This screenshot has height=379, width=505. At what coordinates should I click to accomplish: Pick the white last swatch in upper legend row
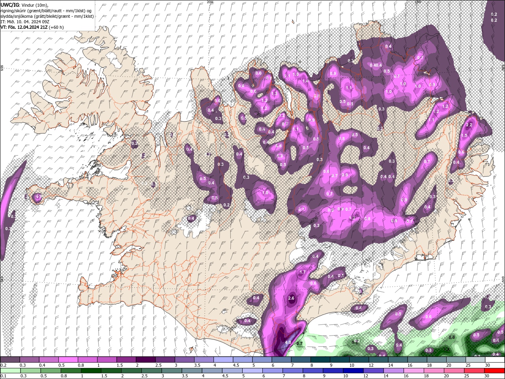(495, 360)
